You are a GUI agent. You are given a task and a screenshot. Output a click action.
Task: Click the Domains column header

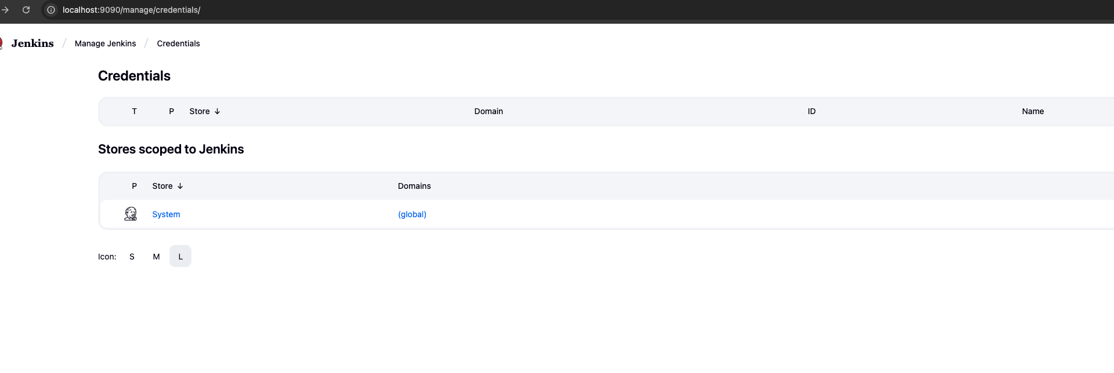point(414,186)
